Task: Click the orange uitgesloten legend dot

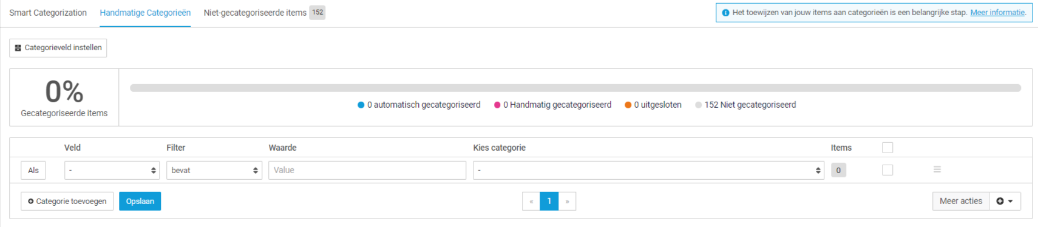Action: click(628, 105)
